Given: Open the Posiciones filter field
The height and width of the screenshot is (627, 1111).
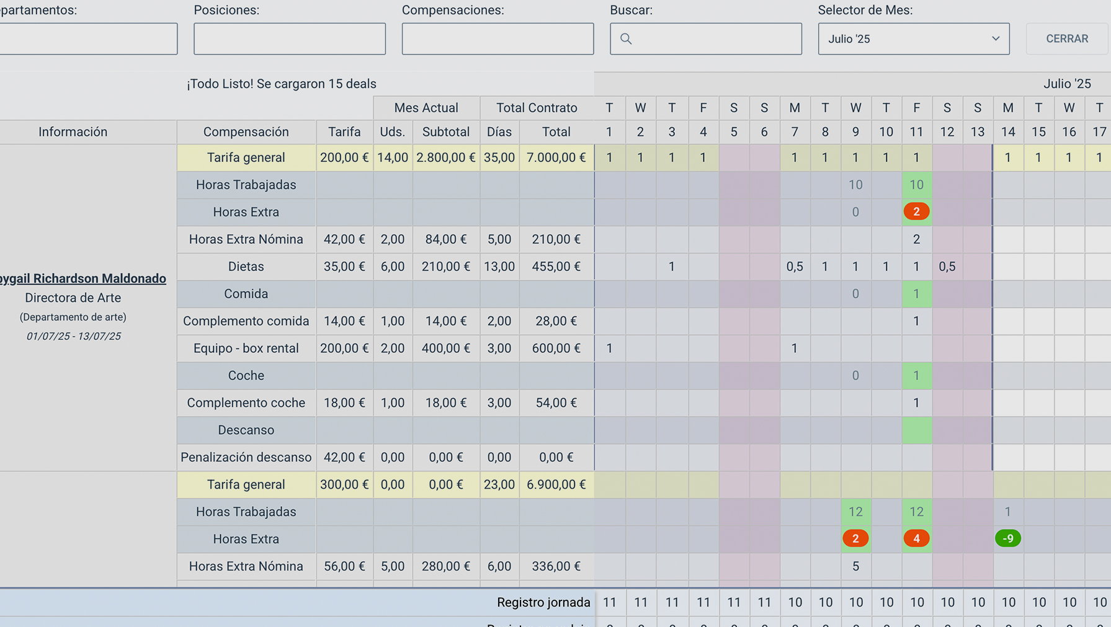Looking at the screenshot, I should [x=289, y=39].
